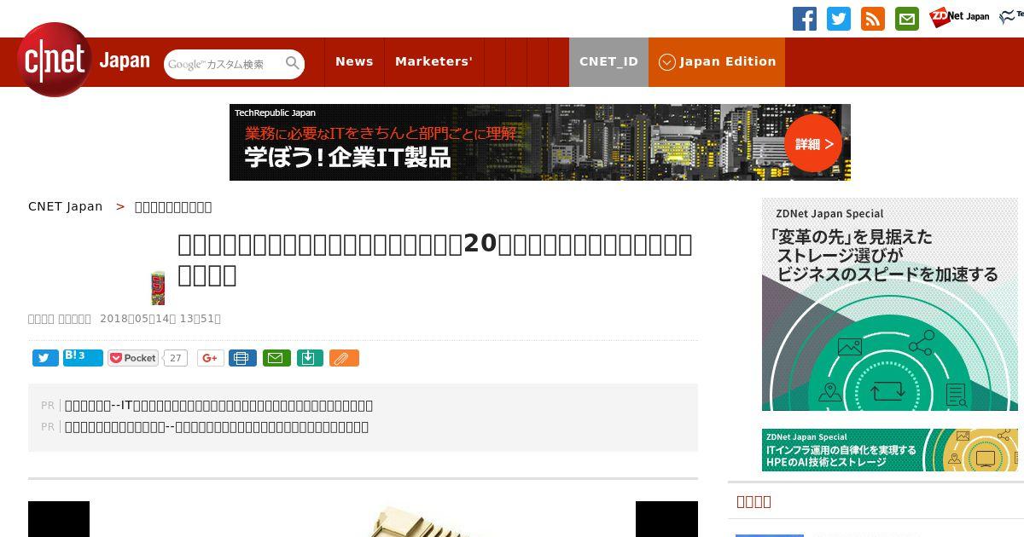
Task: Email the article using green envelope icon
Action: click(275, 358)
